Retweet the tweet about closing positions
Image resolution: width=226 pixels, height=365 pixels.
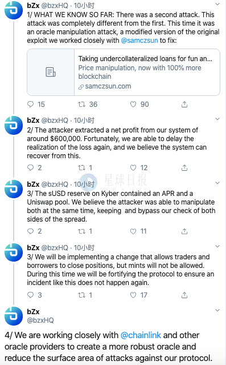coord(81,295)
